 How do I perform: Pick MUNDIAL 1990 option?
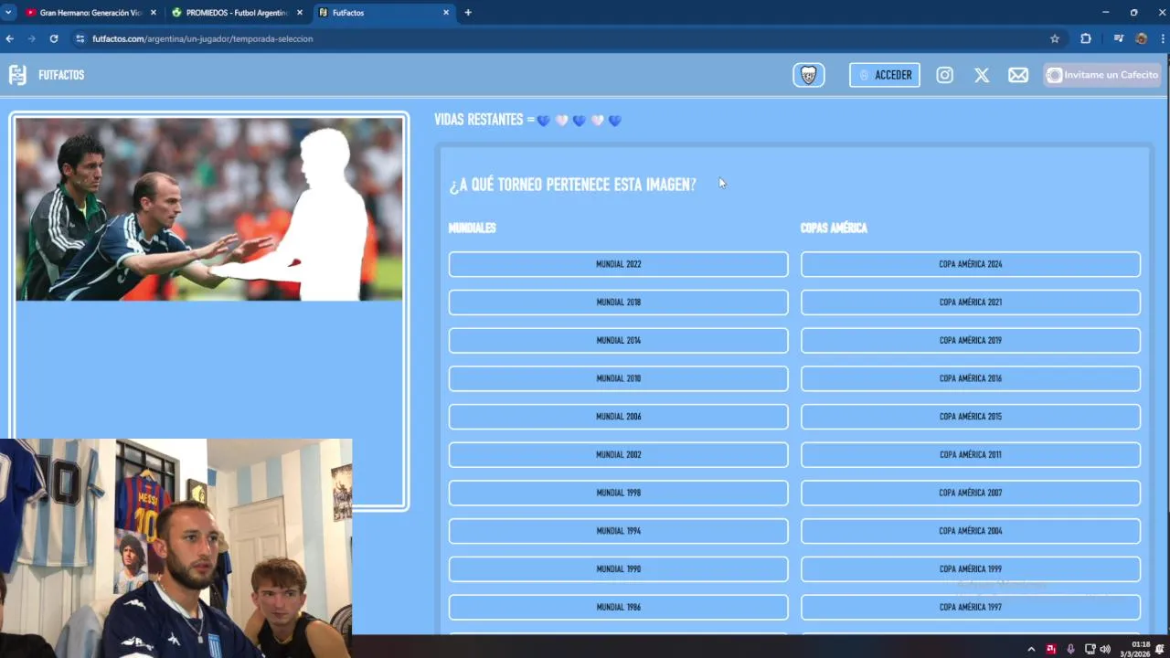pos(618,568)
